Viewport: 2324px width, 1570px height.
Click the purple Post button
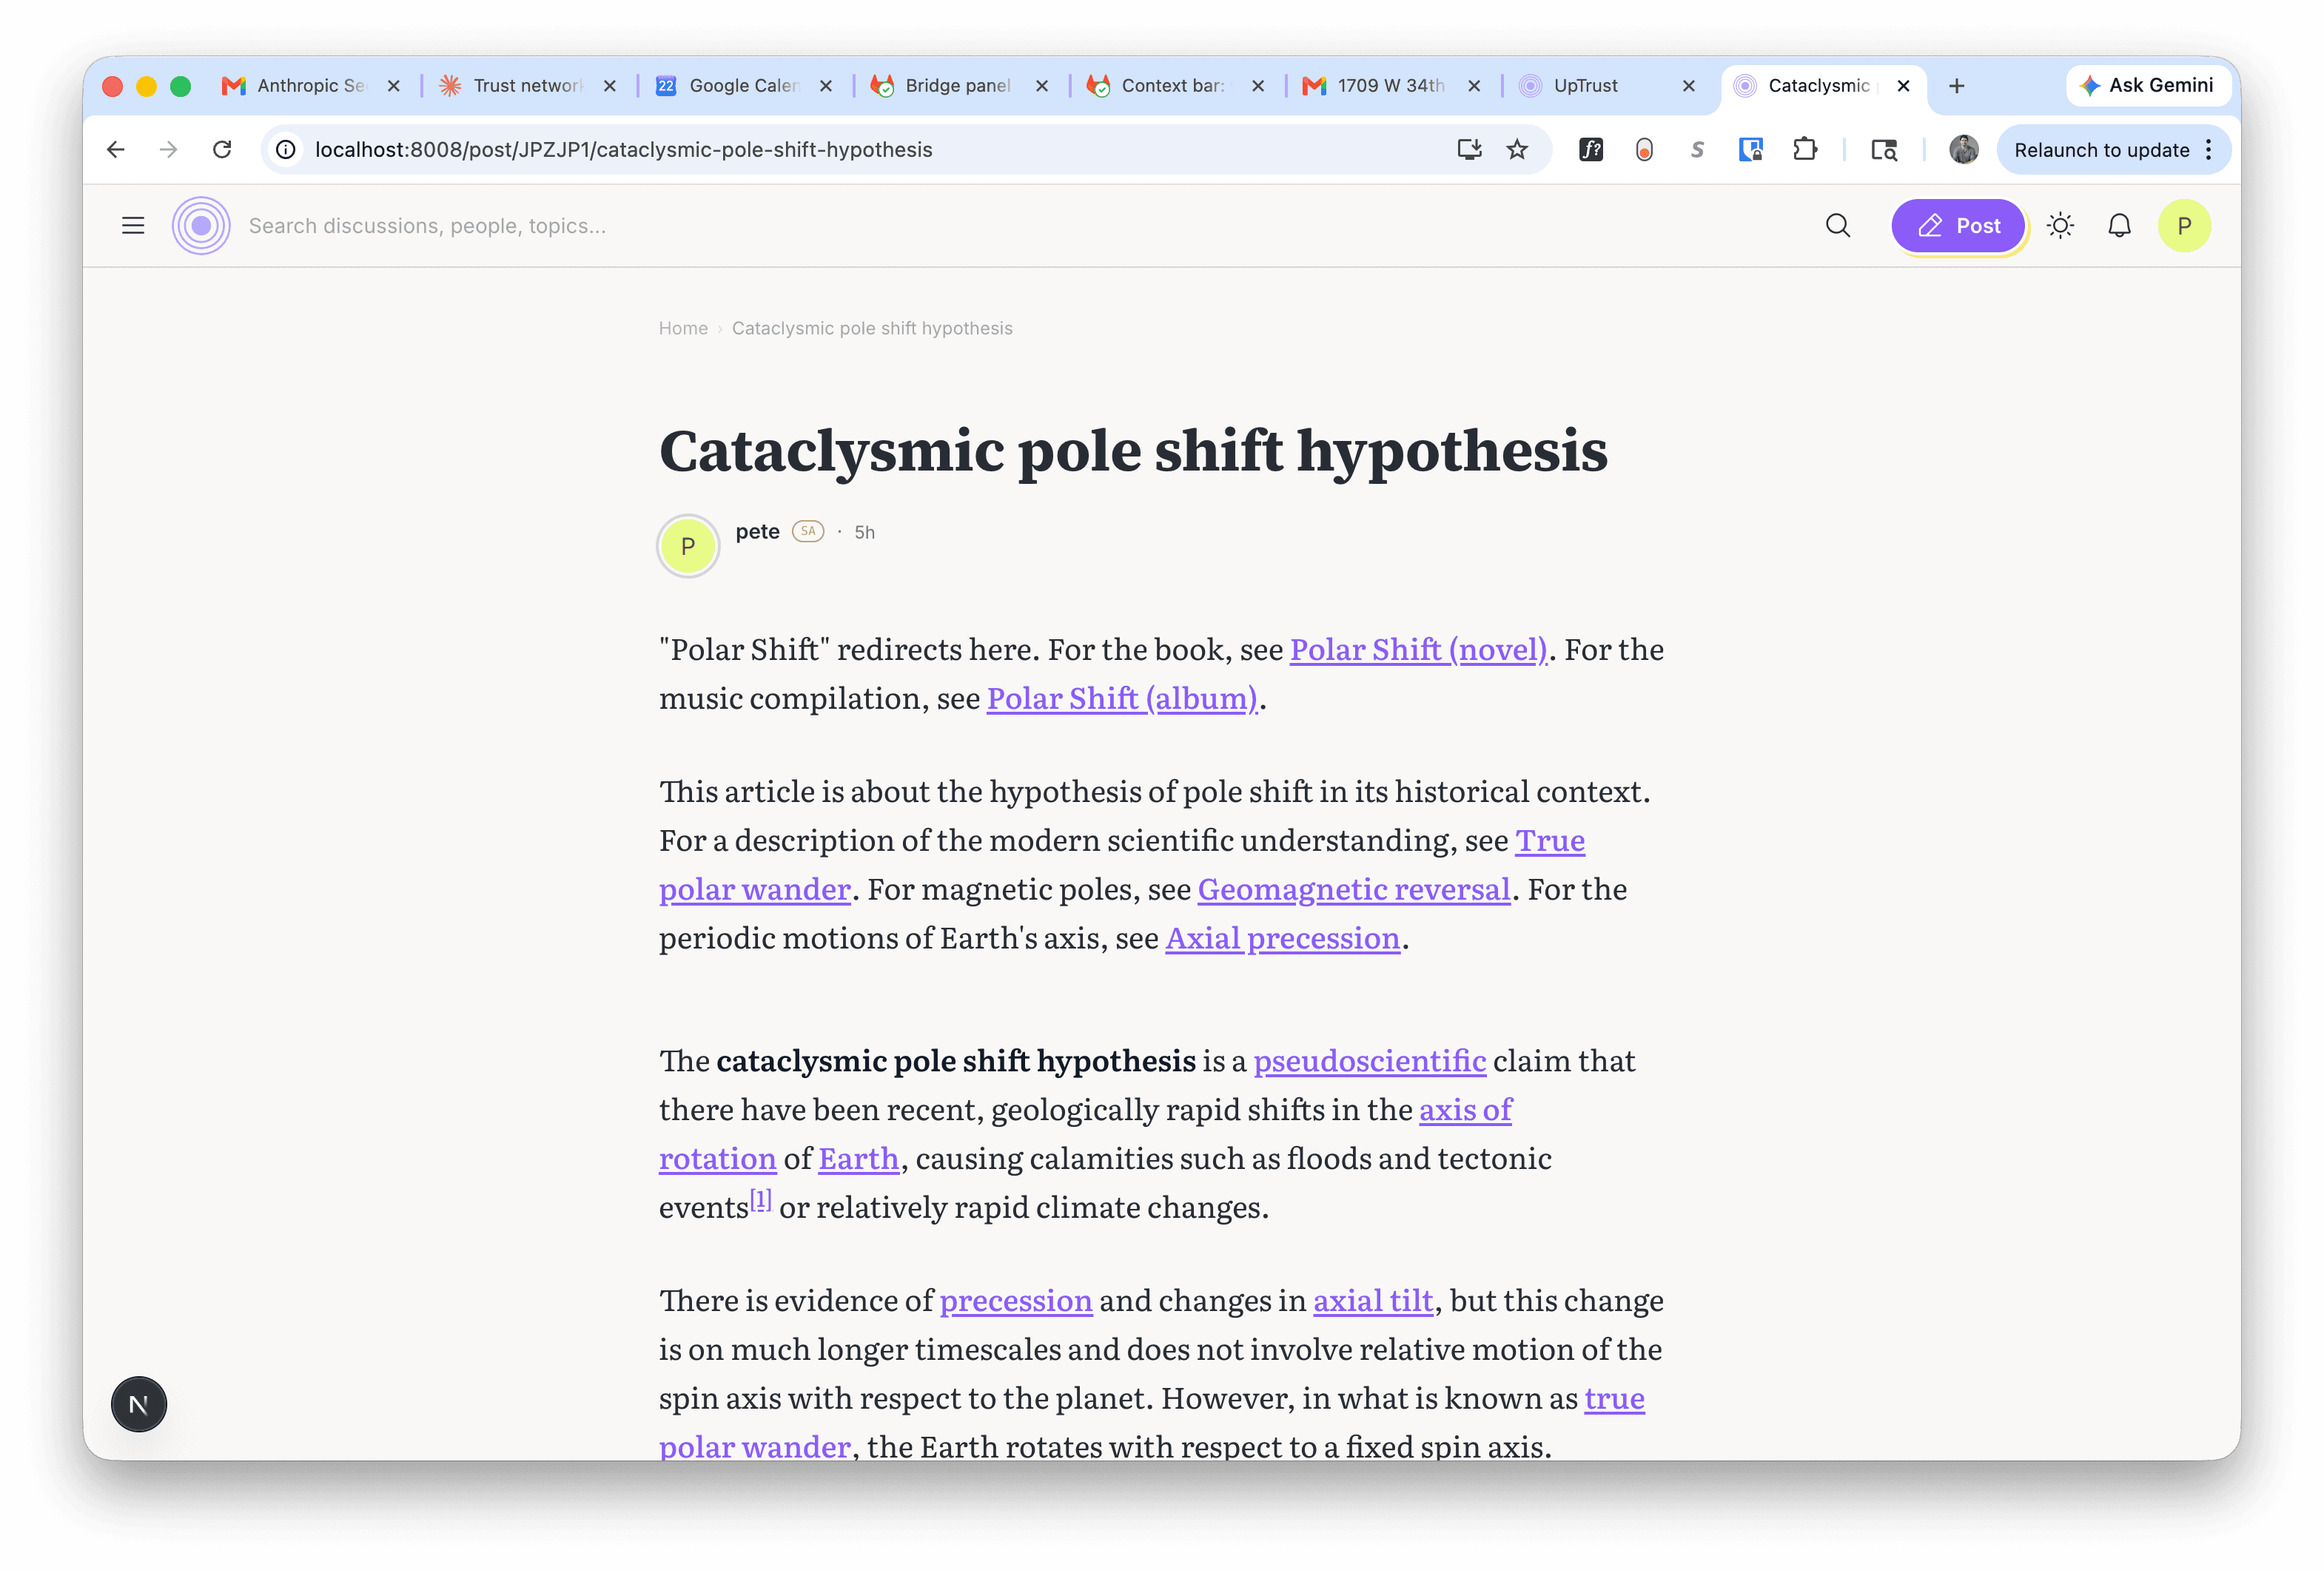[1958, 226]
